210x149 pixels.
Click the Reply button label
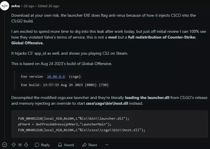pos(45,145)
